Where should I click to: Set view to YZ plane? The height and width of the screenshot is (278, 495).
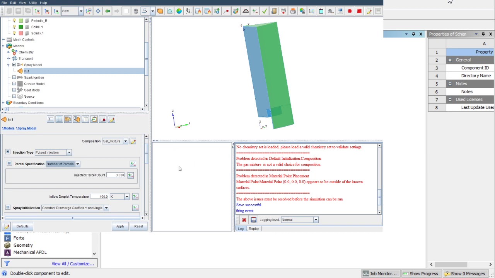pos(56,11)
